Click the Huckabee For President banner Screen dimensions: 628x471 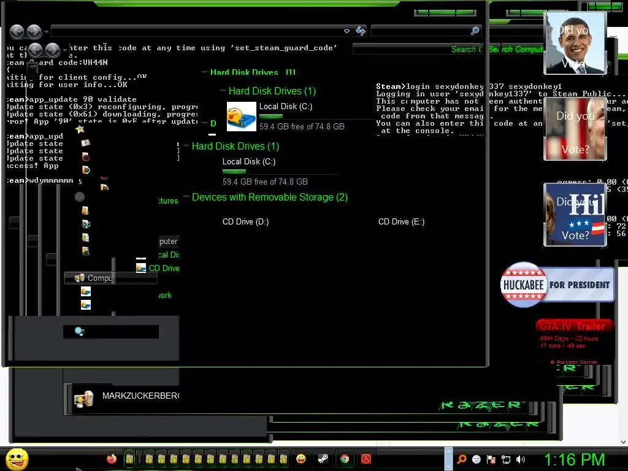[x=557, y=285]
